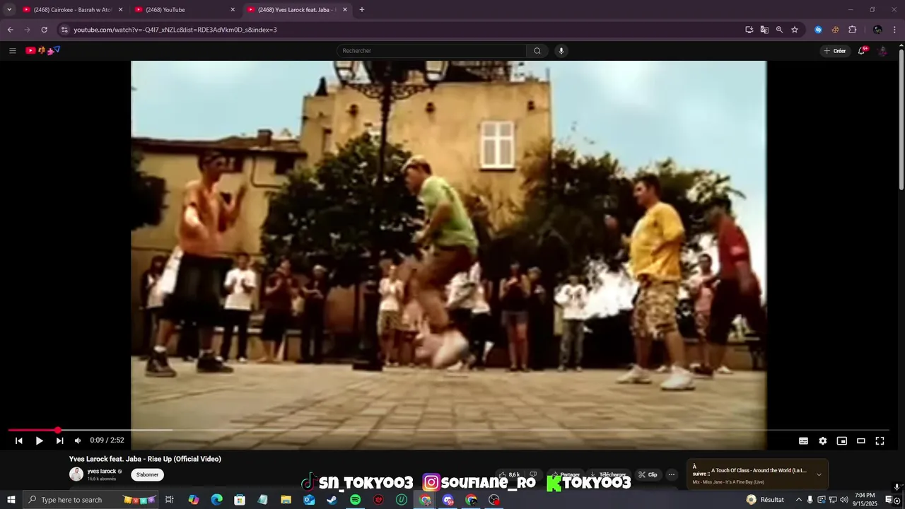Open the Extensions puzzle menu

tap(852, 30)
